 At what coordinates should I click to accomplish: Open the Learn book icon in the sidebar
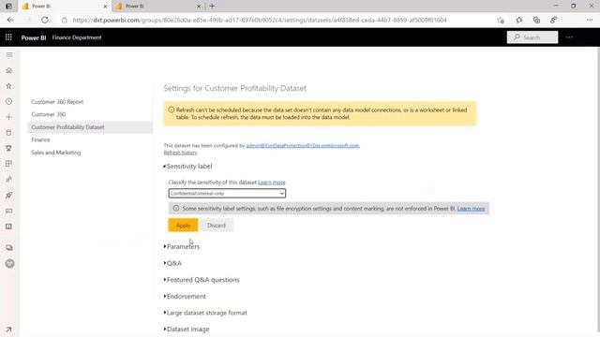9,227
